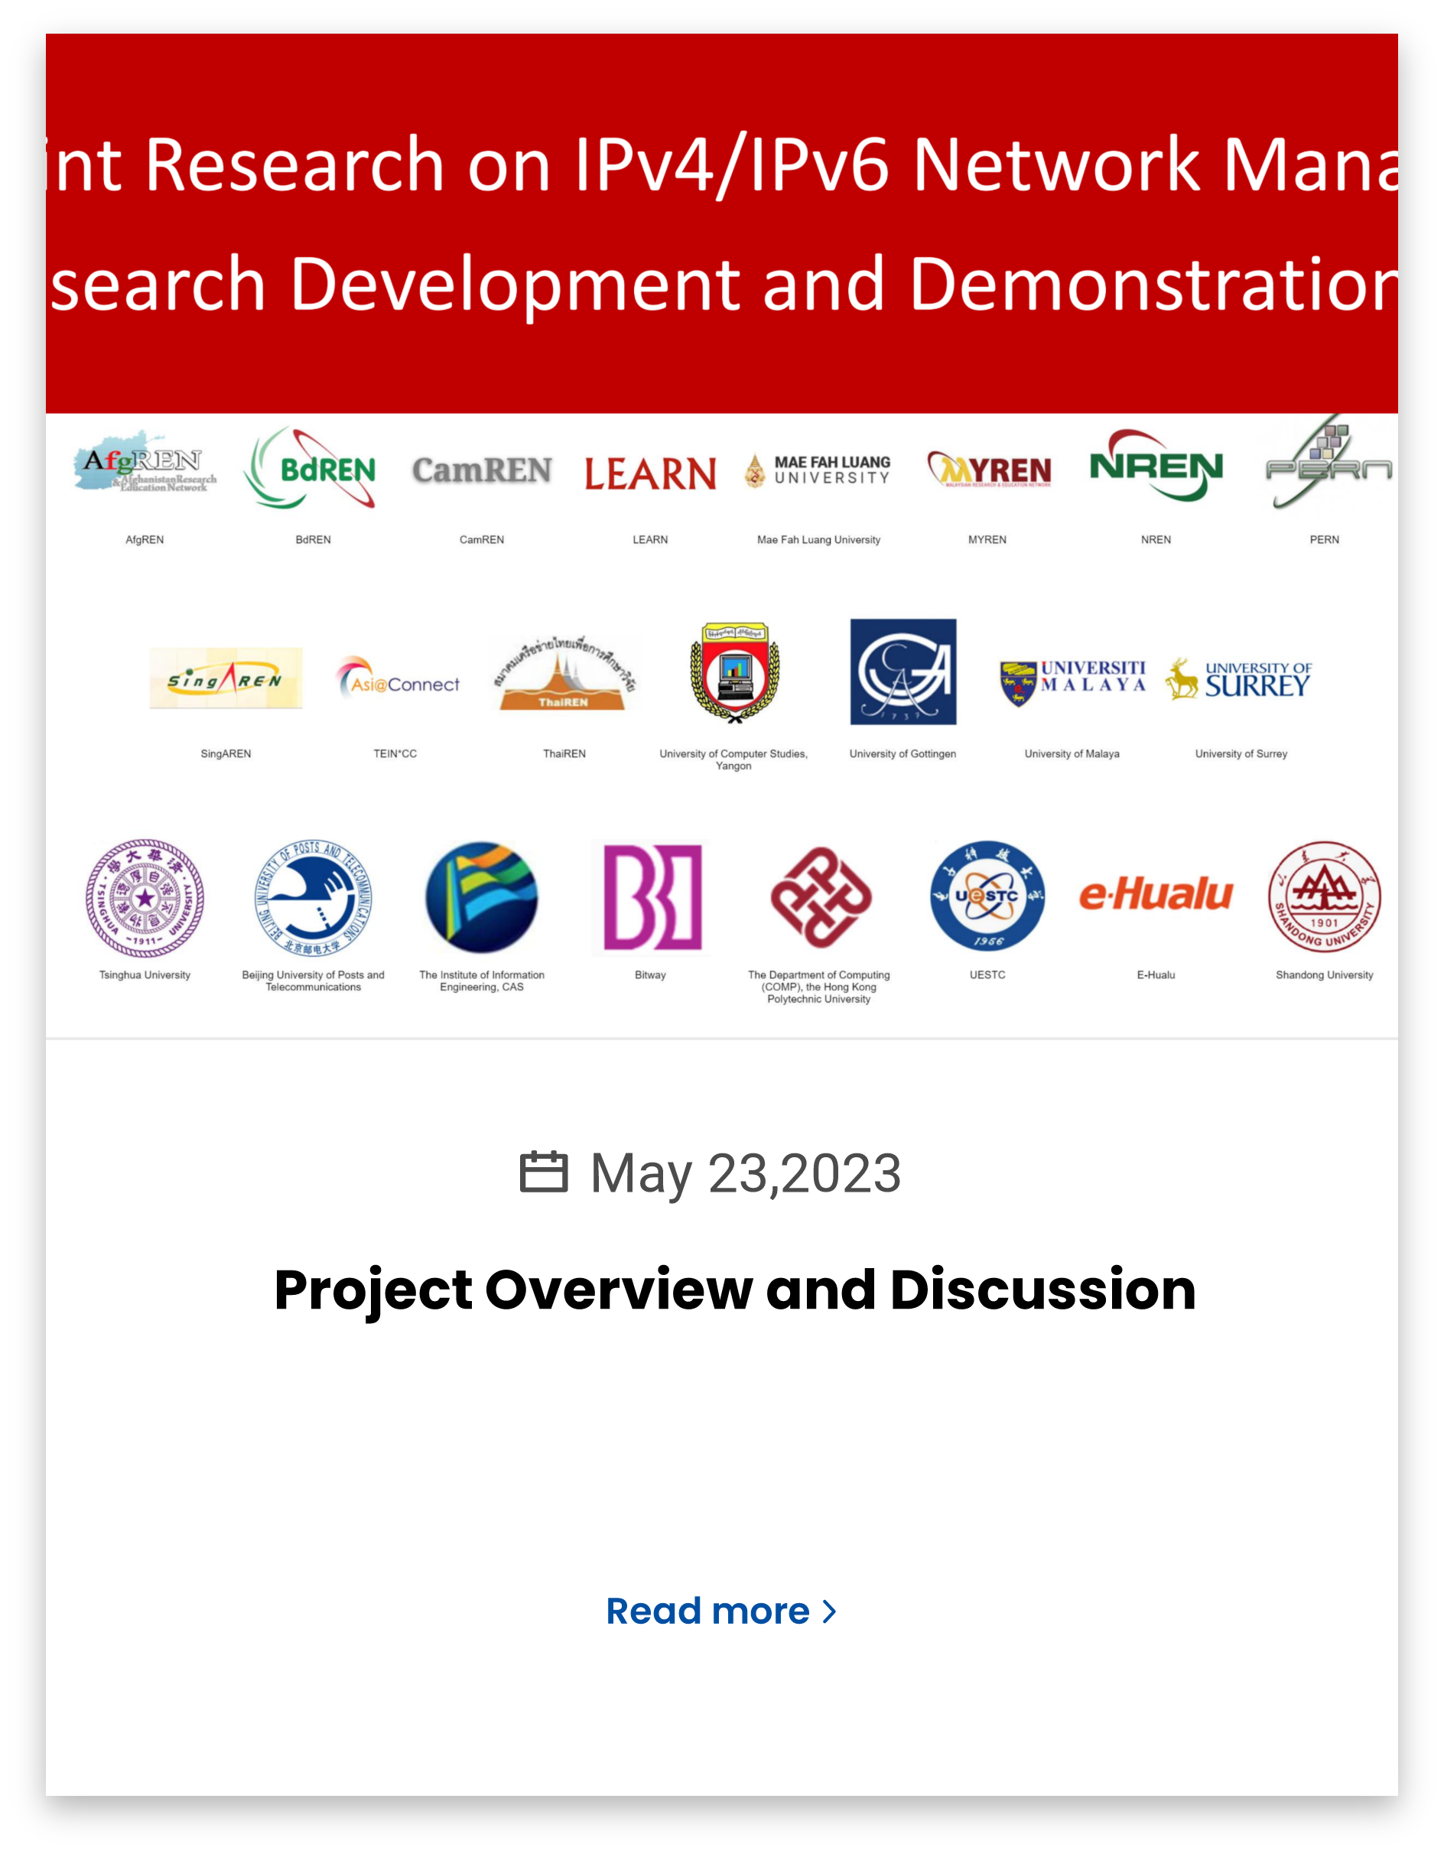Screen dimensions: 1444x1854
Task: Click the NREN logo
Action: click(1156, 465)
